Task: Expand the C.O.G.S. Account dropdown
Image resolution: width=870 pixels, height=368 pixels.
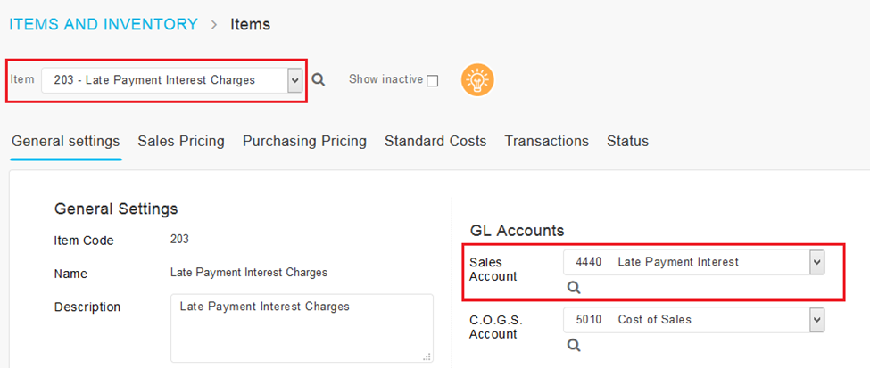Action: (x=816, y=320)
